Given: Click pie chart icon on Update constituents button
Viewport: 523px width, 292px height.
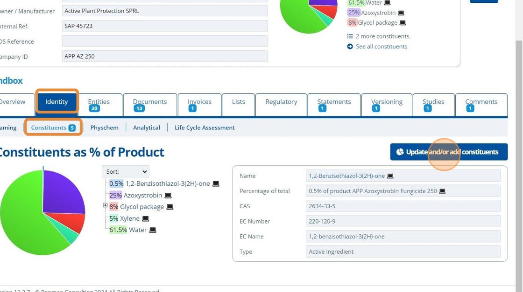Looking at the screenshot, I should 400,152.
